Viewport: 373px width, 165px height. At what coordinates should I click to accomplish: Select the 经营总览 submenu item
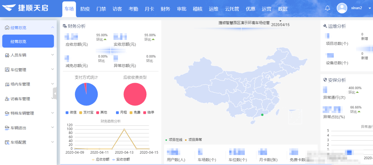(28, 41)
